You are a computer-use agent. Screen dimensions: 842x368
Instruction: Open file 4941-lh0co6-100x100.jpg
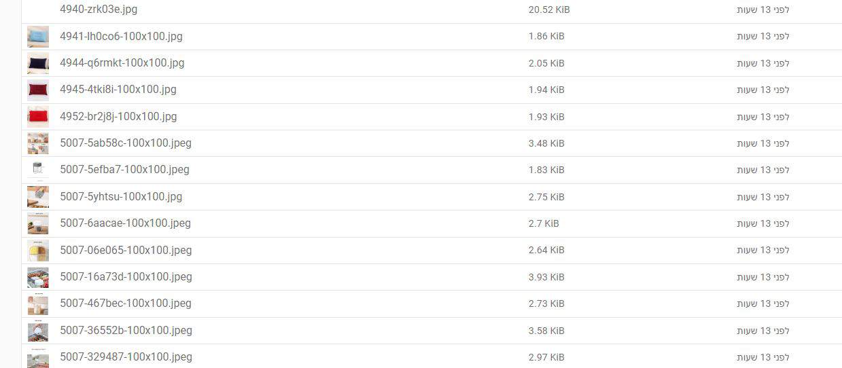121,36
